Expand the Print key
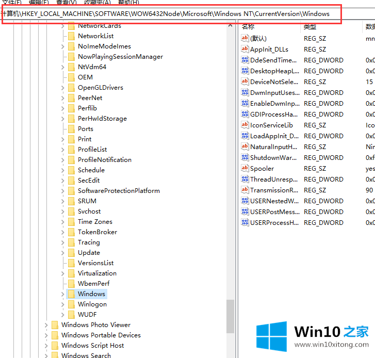375x358 pixels. [62, 139]
